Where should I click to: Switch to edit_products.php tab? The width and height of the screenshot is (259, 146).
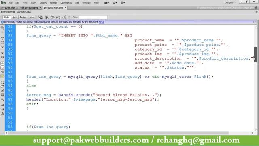tap(29, 8)
